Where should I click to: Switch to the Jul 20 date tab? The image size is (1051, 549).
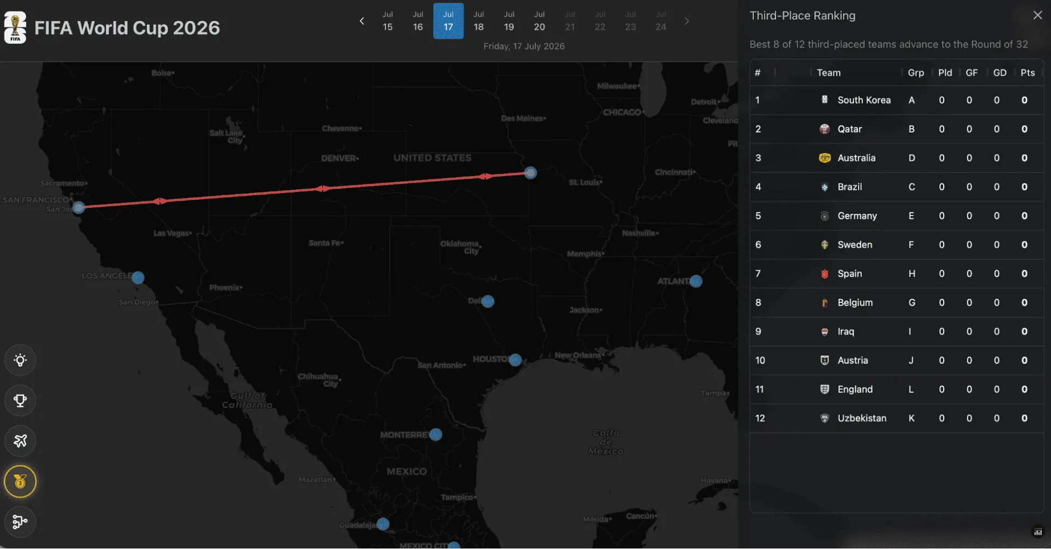[539, 21]
